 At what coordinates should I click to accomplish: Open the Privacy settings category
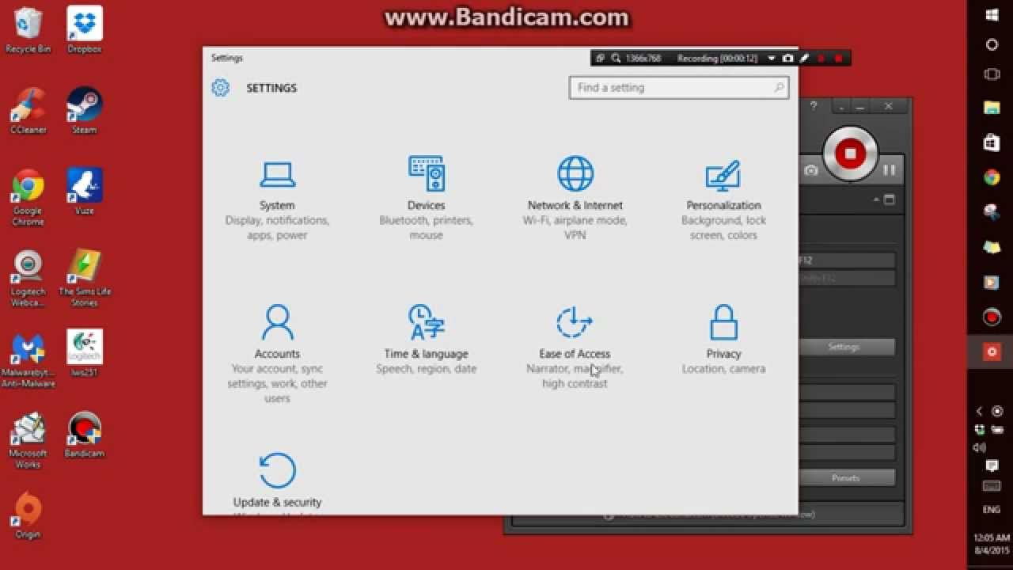(723, 340)
